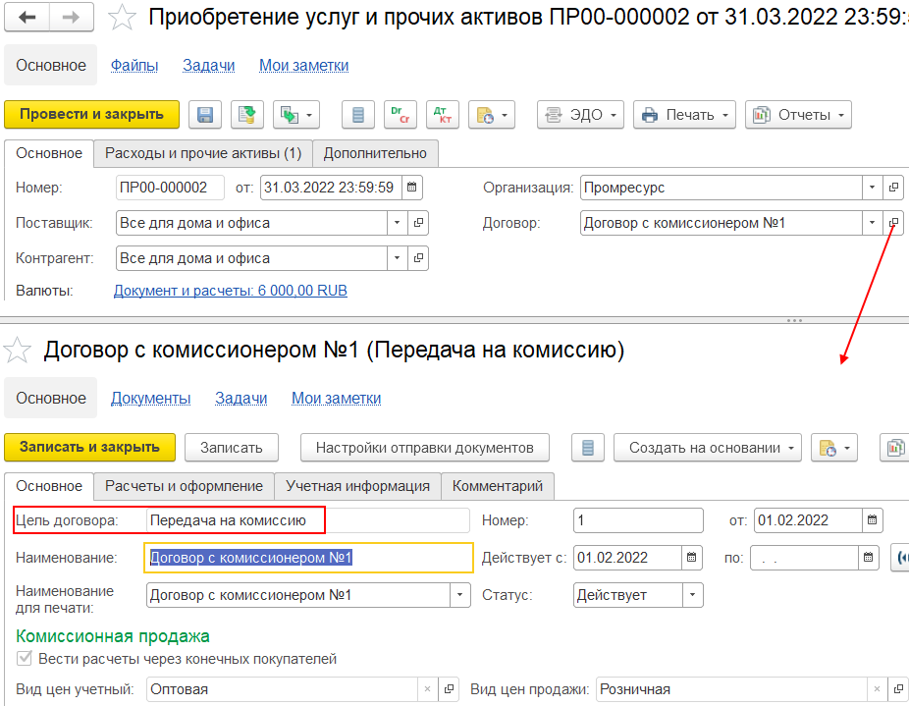Image resolution: width=909 pixels, height=706 pixels.
Task: Click document structure list icon in toolbar
Action: [x=357, y=115]
